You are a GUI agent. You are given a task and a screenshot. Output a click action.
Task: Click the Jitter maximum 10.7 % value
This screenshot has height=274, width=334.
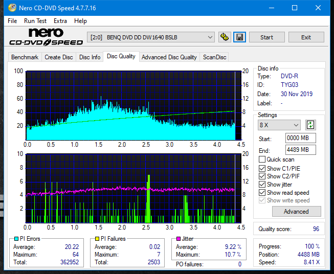coord(233,255)
